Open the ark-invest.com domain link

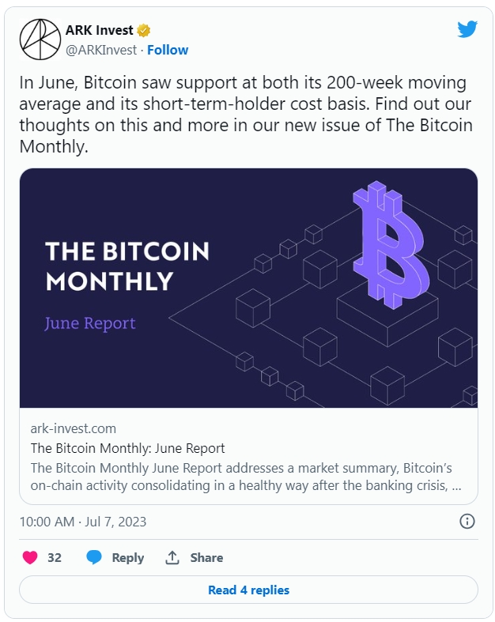(x=74, y=428)
